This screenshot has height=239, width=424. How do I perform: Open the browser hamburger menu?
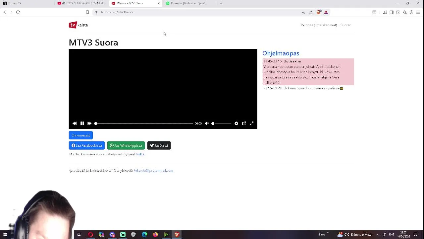click(x=418, y=12)
